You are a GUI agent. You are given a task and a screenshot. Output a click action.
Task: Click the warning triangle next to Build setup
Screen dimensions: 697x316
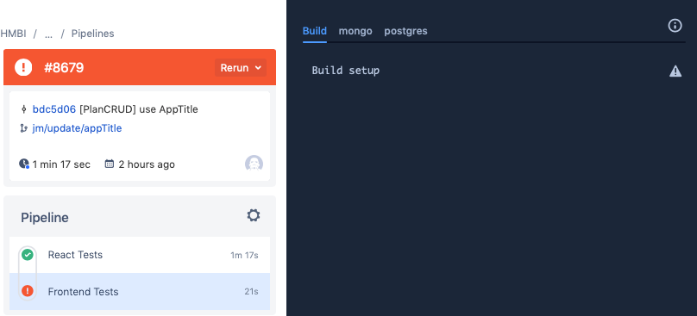tap(675, 71)
